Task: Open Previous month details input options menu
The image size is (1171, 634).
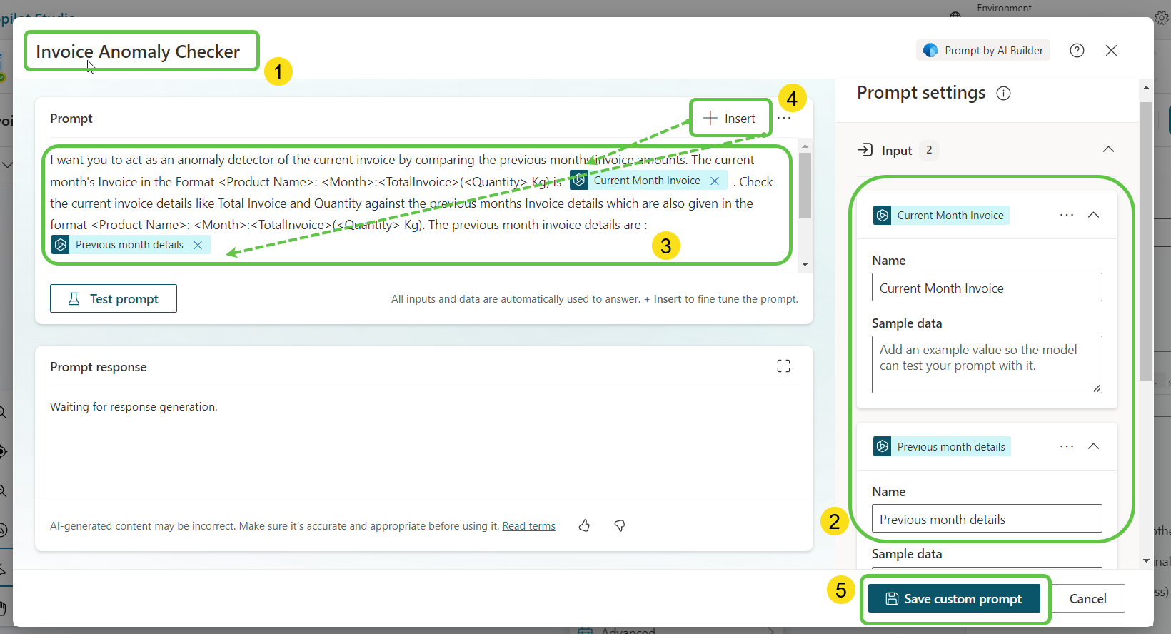Action: coord(1067,446)
